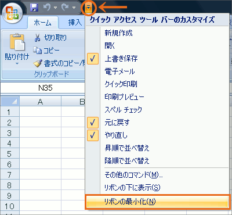Choose リボンの下に表示(S) menu entry

(157, 188)
